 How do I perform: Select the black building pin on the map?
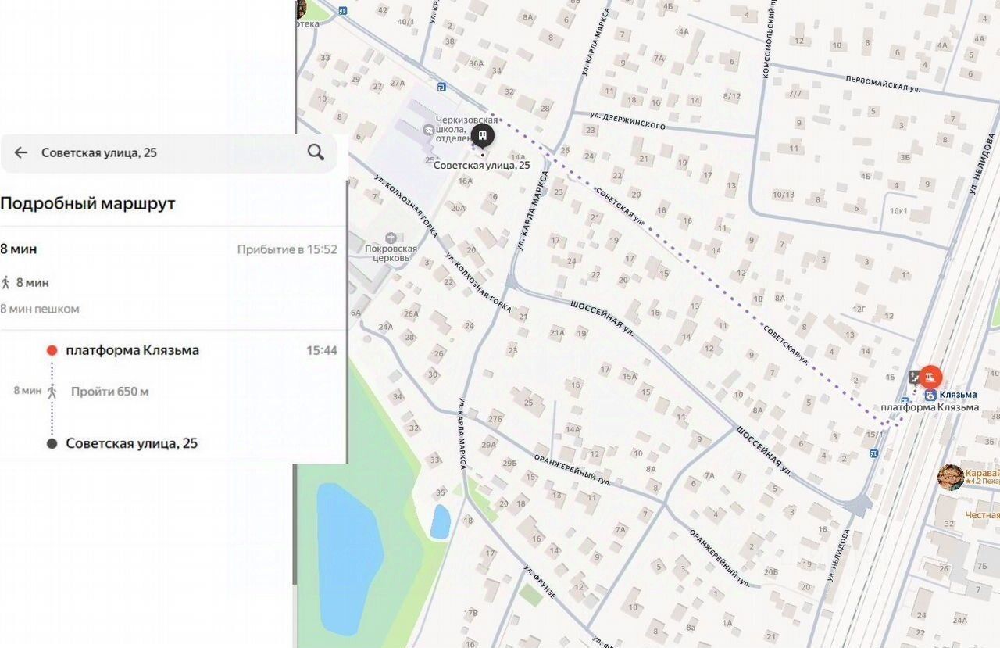(483, 137)
